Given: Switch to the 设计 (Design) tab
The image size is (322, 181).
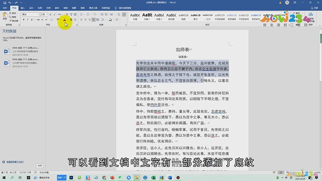Looking at the screenshot, I should (31, 8).
